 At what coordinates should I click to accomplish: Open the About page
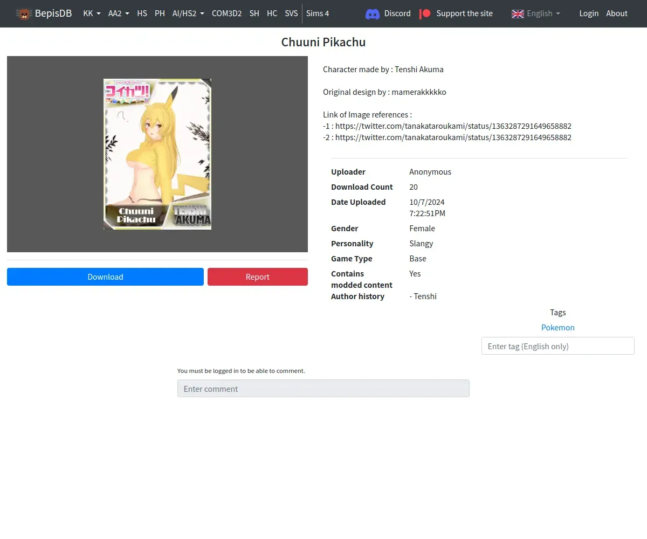click(x=617, y=13)
